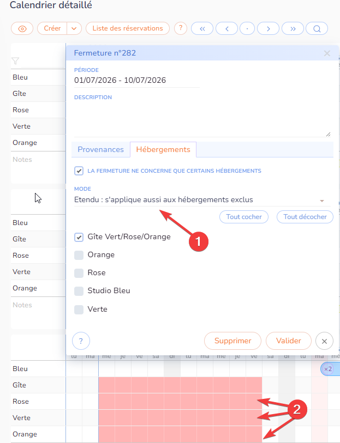The image size is (340, 443).
Task: Uncheck Gîte Vert/Rose/Orange checkbox
Action: click(x=79, y=237)
